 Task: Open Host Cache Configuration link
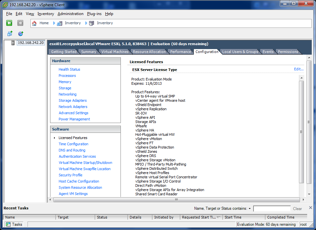tap(79, 182)
